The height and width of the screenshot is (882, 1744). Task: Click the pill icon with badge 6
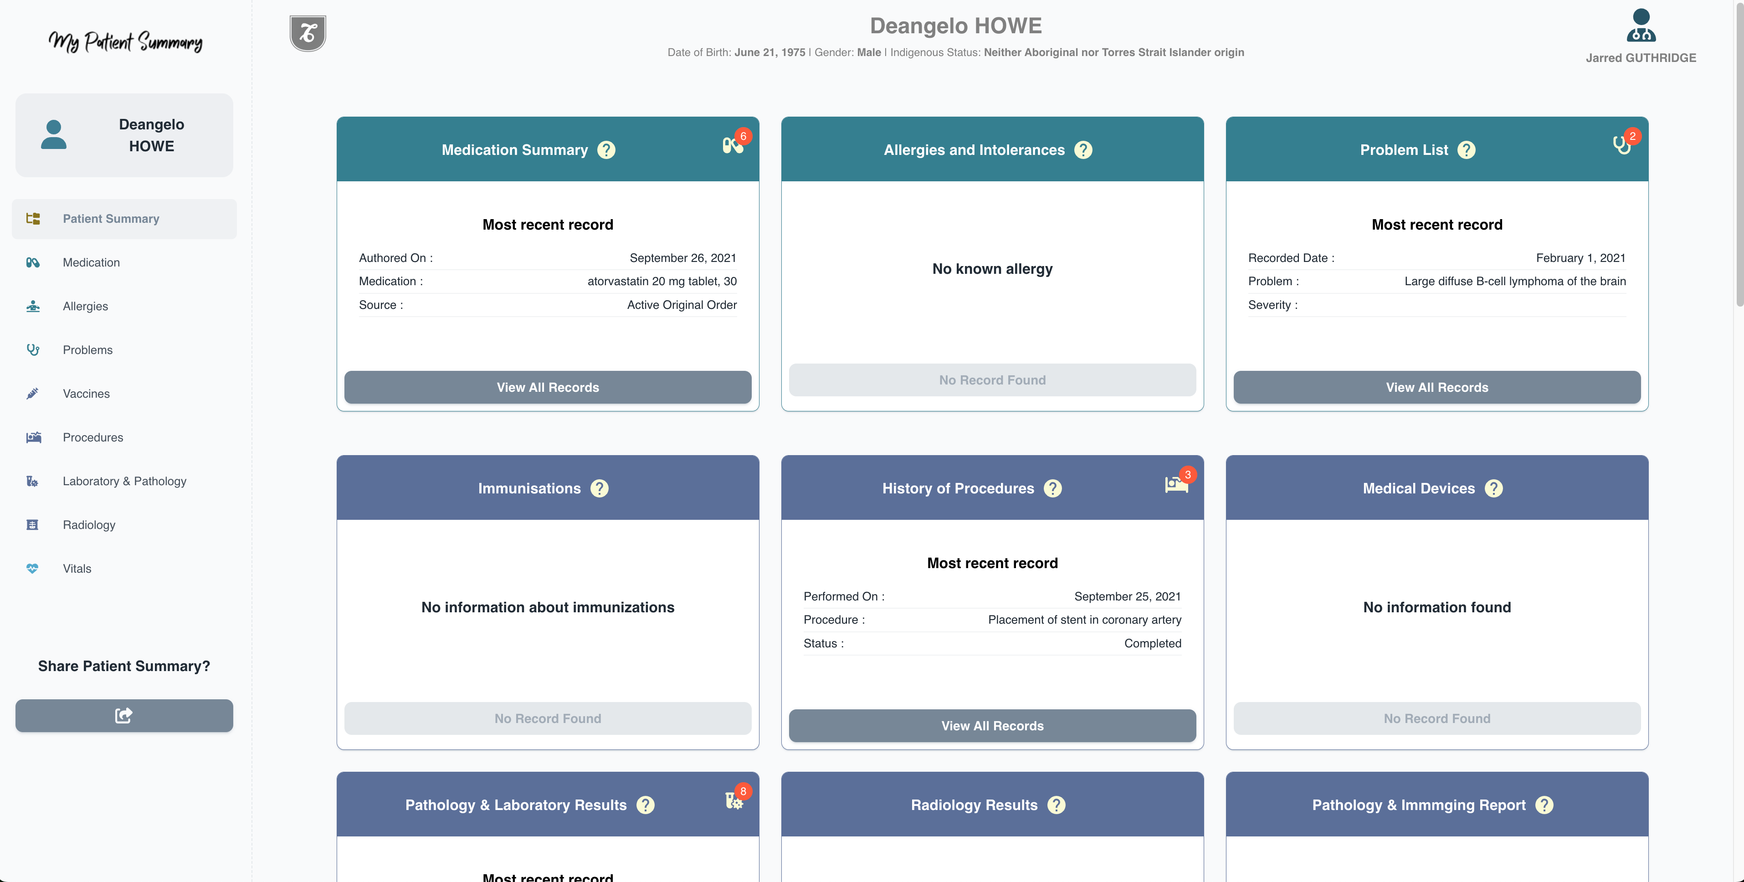pos(732,145)
